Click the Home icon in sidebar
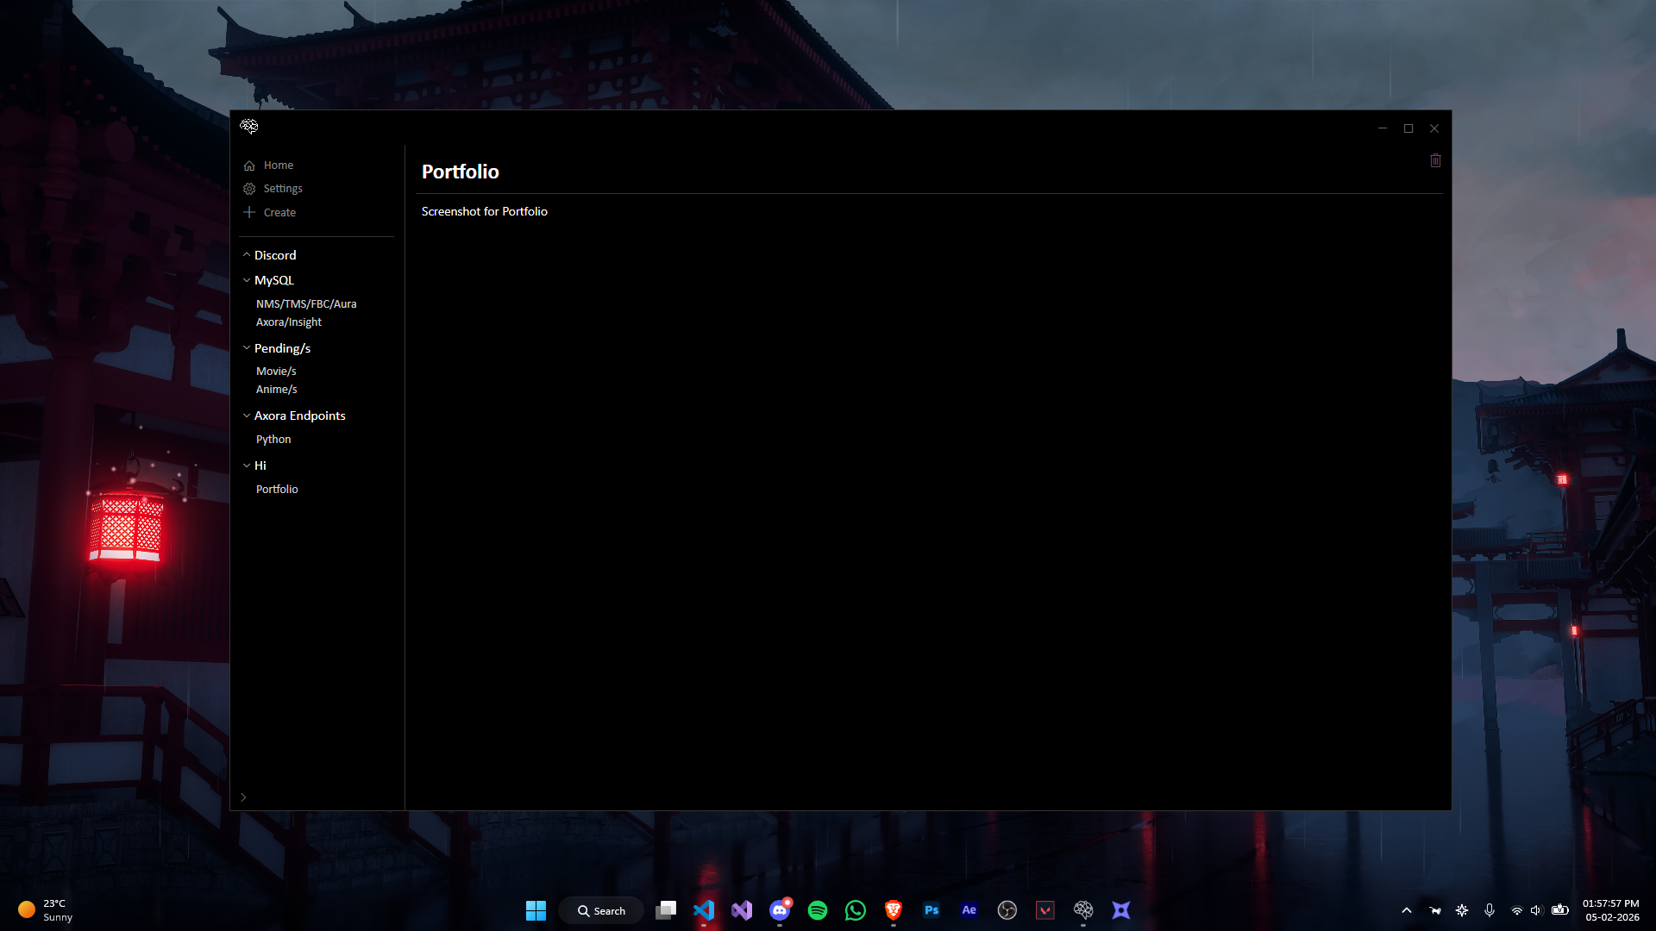The width and height of the screenshot is (1656, 931). tap(249, 166)
